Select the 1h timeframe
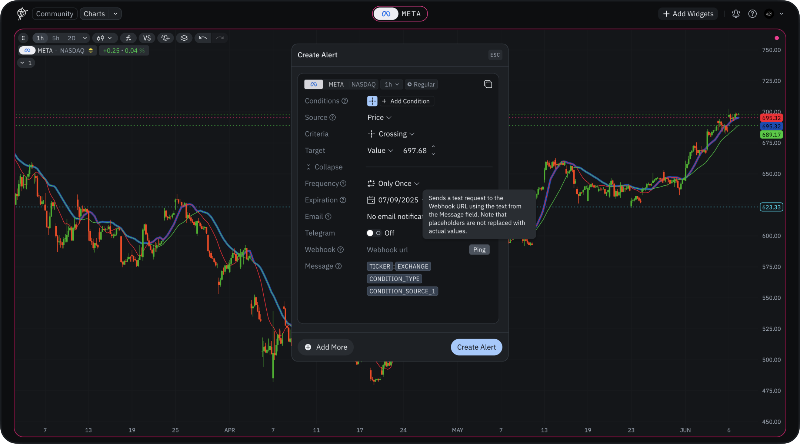The width and height of the screenshot is (800, 444). click(40, 38)
